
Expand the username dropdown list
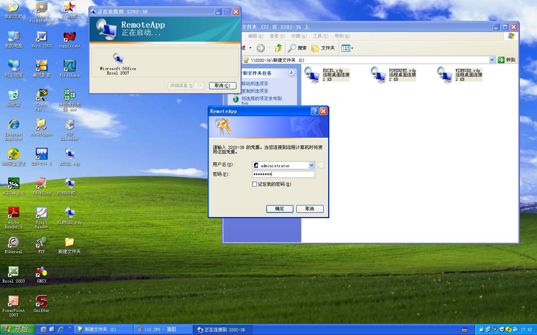pos(311,165)
